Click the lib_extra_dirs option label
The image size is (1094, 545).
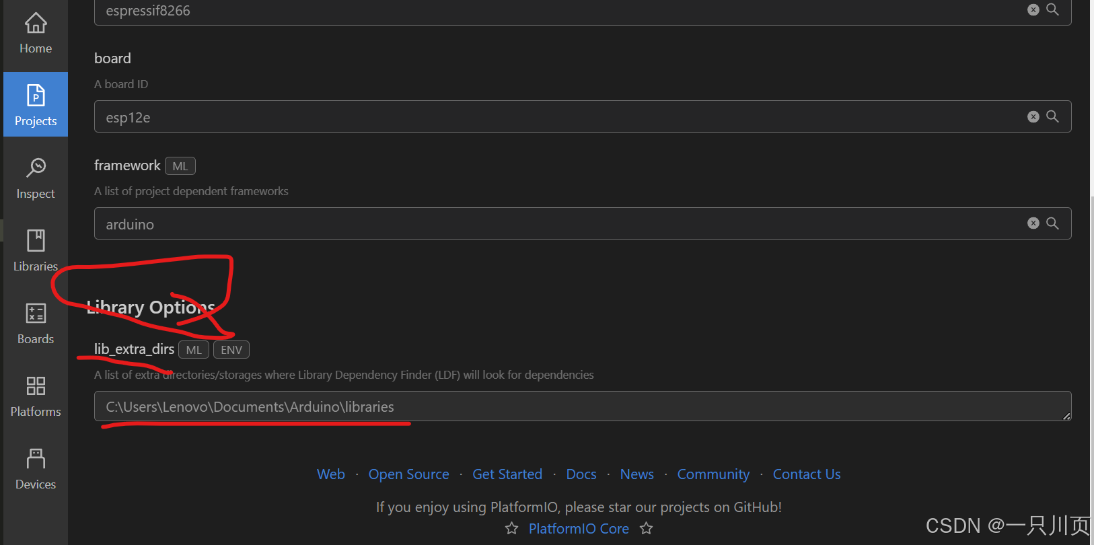click(134, 349)
